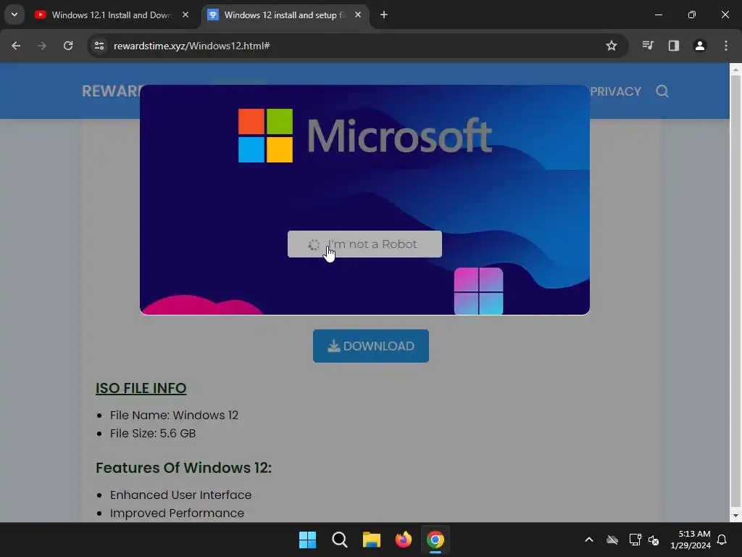This screenshot has width=742, height=557.
Task: Open site information icon in address bar
Action: 99,46
